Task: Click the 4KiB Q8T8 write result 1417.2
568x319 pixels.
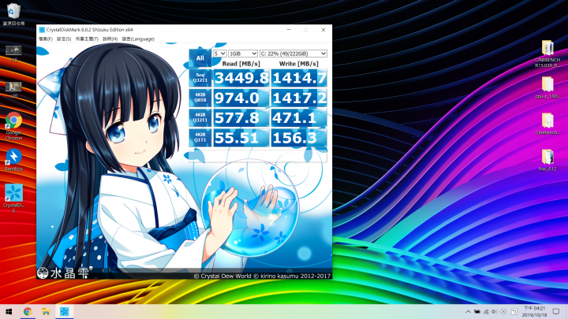Action: [299, 98]
